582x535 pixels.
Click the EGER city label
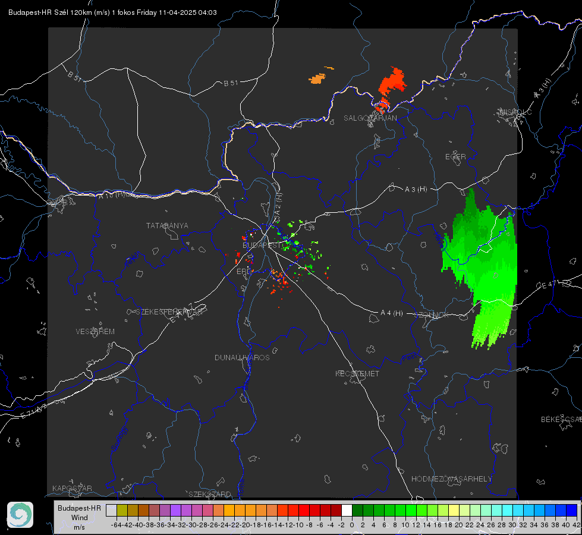[455, 157]
